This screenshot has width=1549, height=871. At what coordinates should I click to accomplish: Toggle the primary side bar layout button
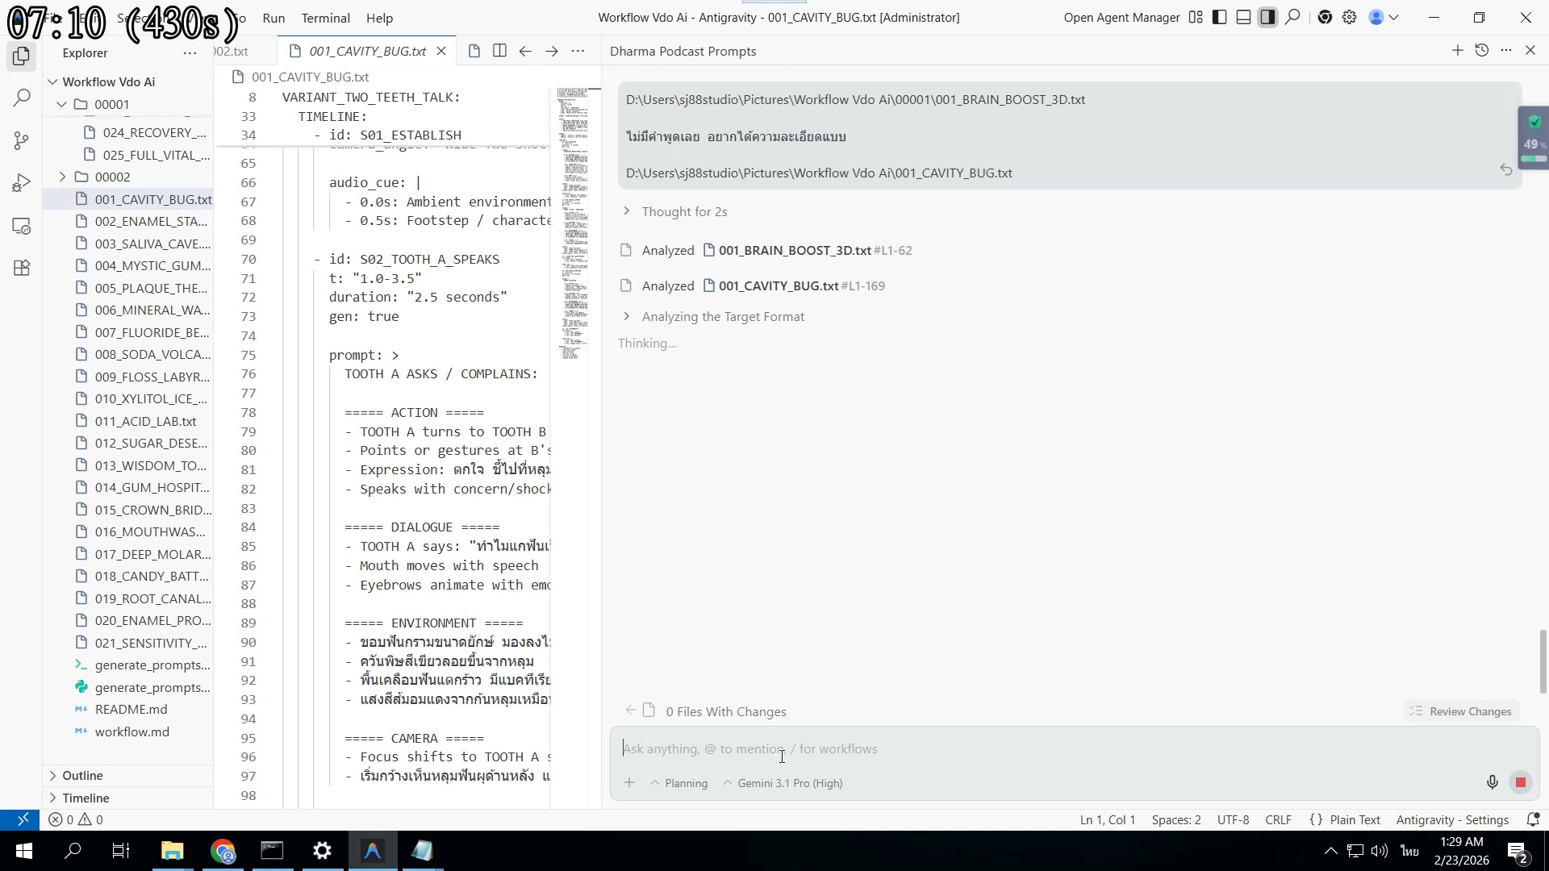[1220, 17]
